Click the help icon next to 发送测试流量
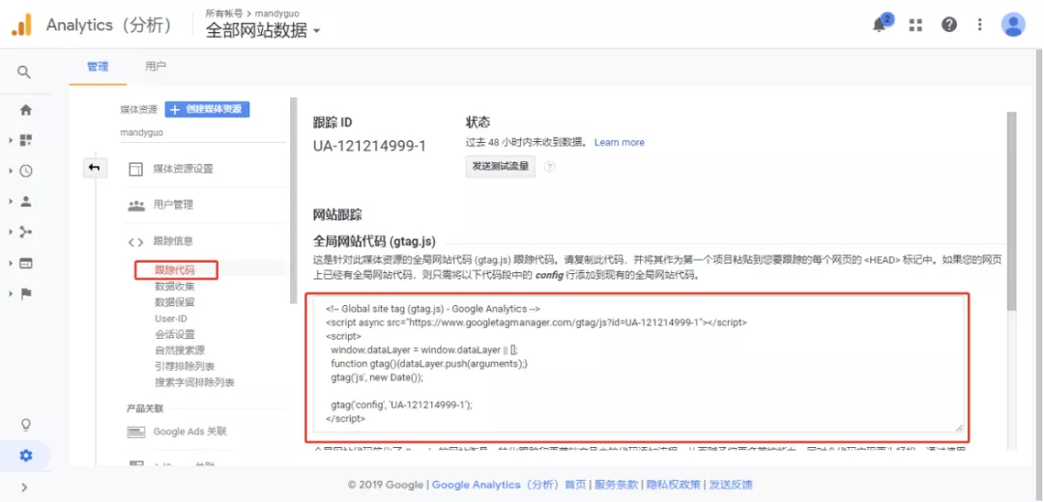The image size is (1044, 502). tap(550, 168)
